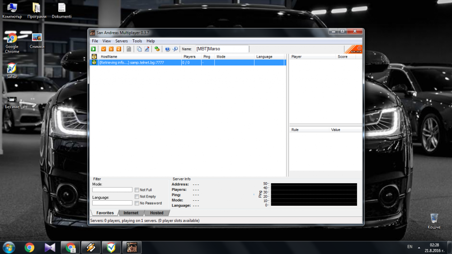The image size is (452, 254).
Task: Open Без име desktop item
Action: point(12,102)
